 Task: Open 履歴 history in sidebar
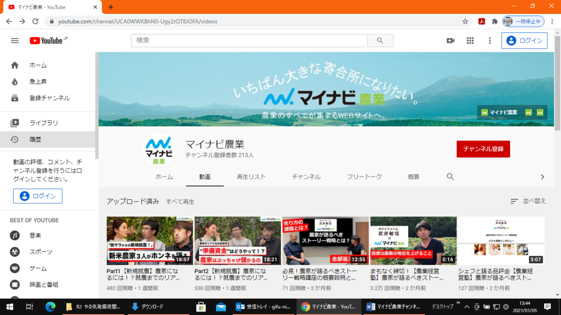click(49, 140)
